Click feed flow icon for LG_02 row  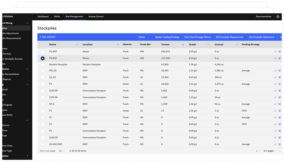pos(280,77)
